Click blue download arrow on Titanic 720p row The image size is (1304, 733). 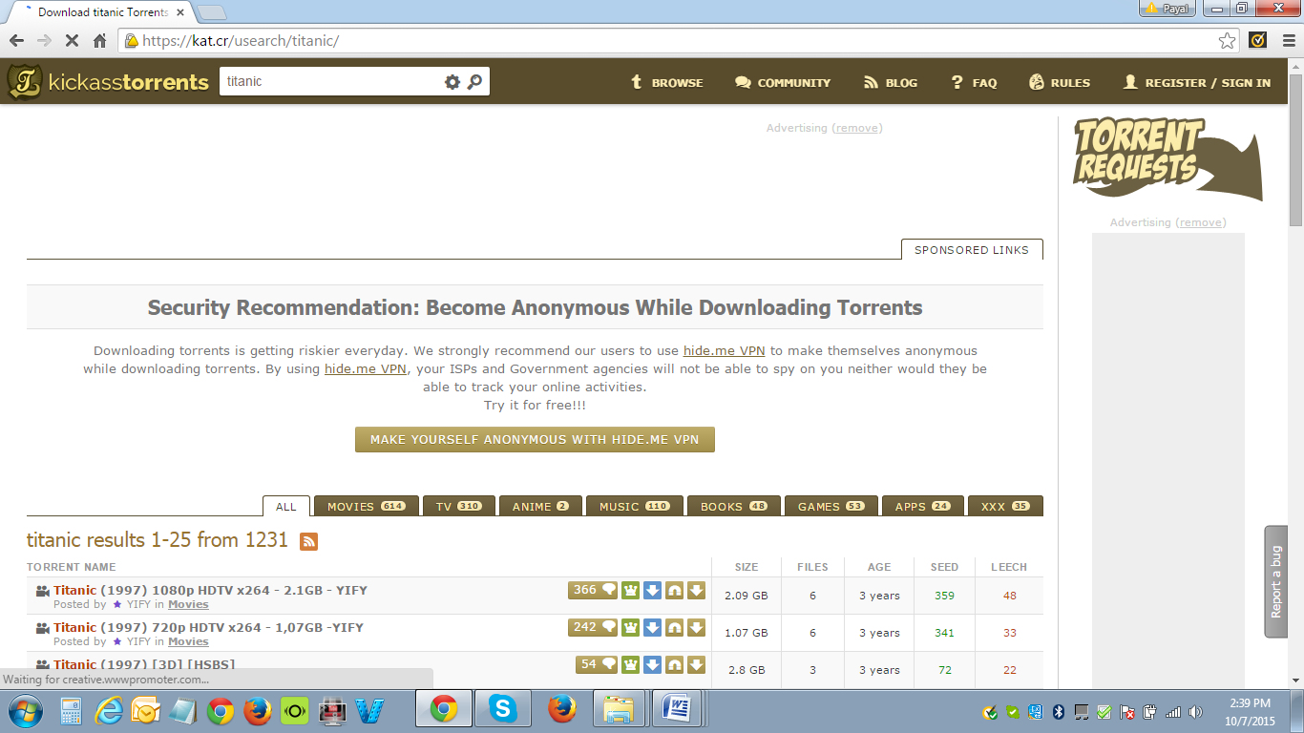click(652, 627)
